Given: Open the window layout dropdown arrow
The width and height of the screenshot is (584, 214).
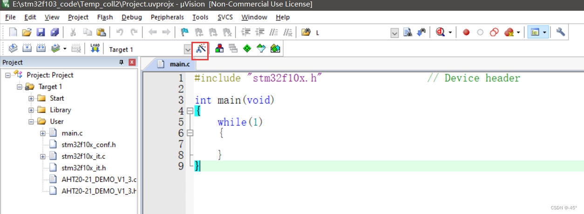Looking at the screenshot, I should [544, 33].
